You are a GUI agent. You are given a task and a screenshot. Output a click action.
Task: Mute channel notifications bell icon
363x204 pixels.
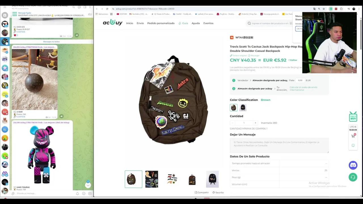[77, 194]
